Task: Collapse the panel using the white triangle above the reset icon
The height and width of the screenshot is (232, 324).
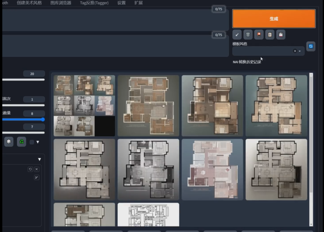Action: 39,159
